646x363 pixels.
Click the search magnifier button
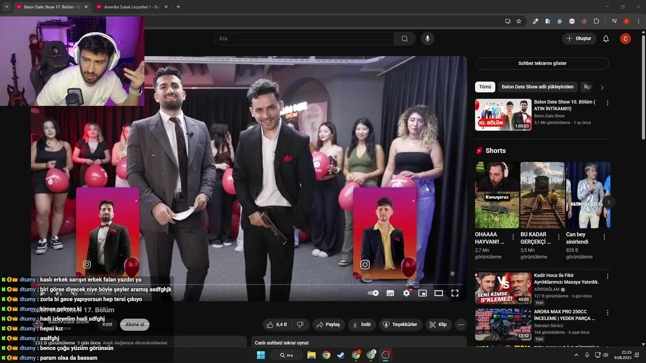(x=404, y=39)
